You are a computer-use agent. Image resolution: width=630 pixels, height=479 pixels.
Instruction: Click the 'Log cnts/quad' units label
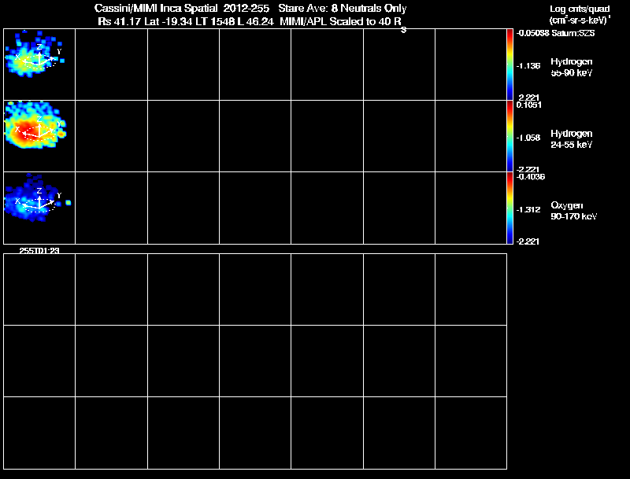(580, 9)
